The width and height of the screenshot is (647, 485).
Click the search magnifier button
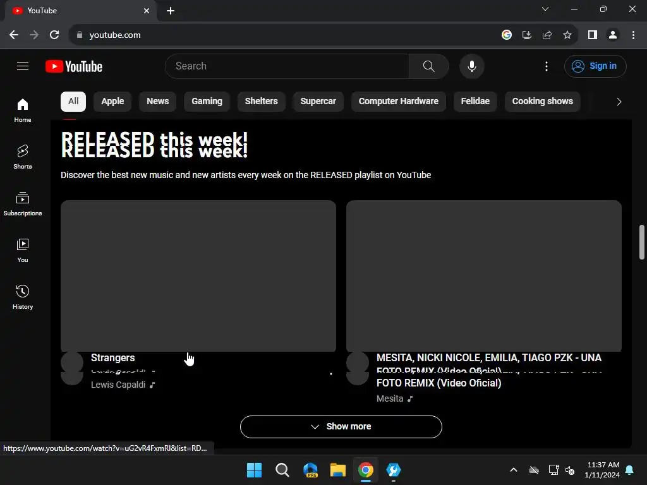coord(429,66)
